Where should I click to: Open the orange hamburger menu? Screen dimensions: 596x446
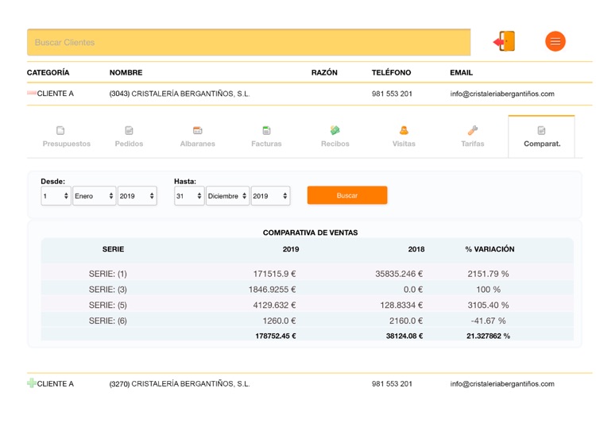pyautogui.click(x=555, y=41)
